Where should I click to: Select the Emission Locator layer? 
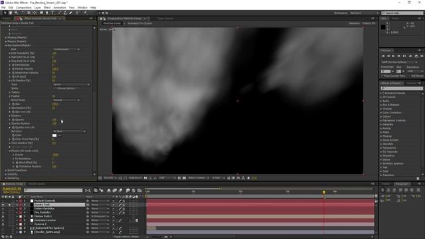click(45, 220)
